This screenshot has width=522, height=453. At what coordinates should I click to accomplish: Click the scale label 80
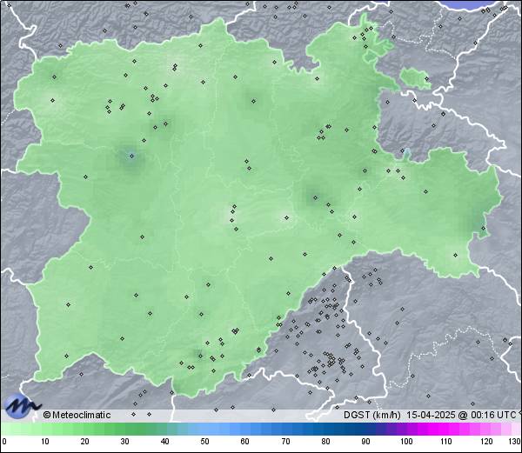[326, 442]
